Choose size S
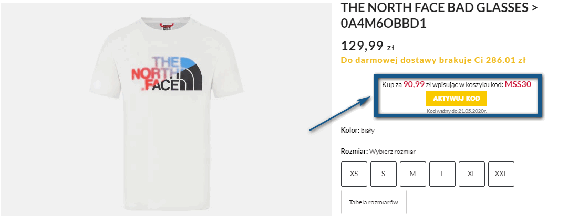The image size is (568, 216). pyautogui.click(x=384, y=174)
